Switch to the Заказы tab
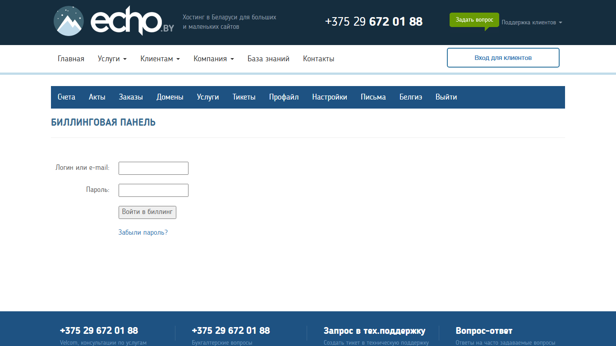The width and height of the screenshot is (616, 346). pyautogui.click(x=131, y=97)
